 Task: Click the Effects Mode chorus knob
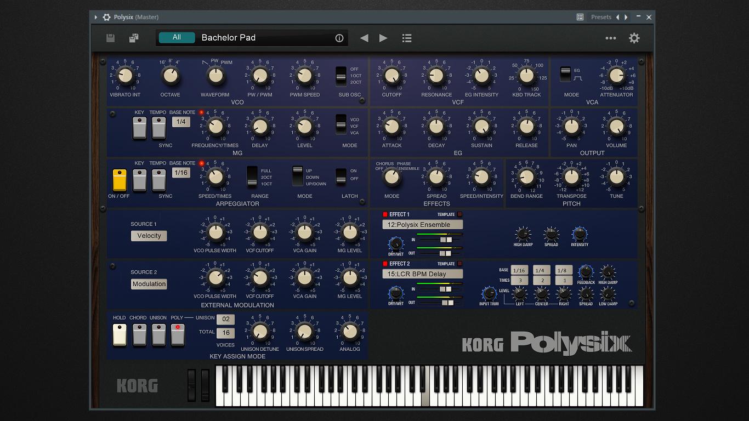(x=391, y=177)
